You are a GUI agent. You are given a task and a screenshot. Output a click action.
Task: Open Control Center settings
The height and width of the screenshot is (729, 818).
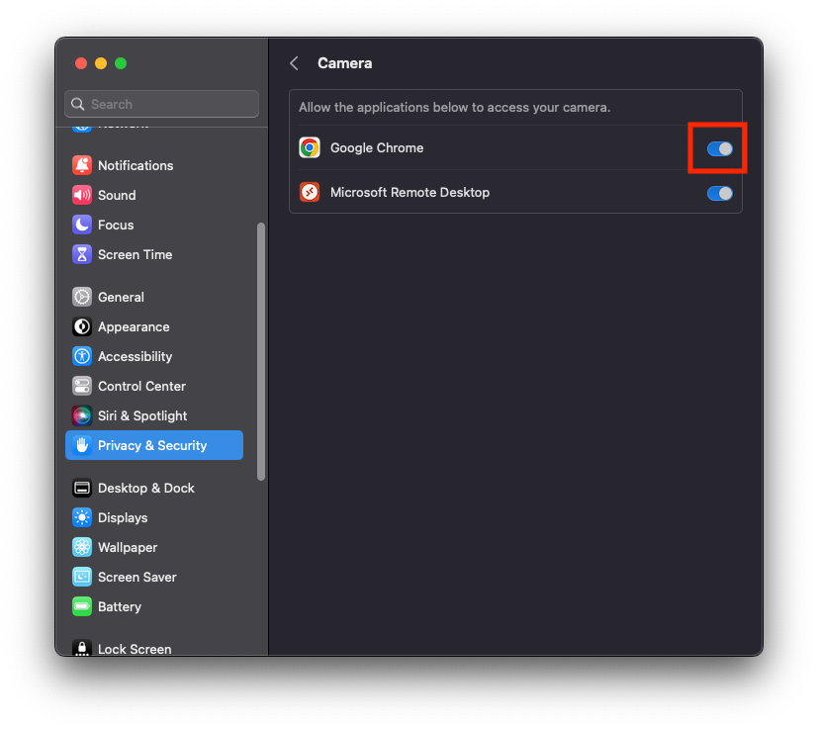(141, 386)
